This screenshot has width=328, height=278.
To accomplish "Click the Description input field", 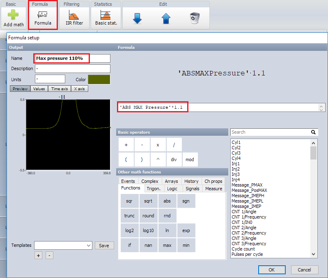I will (72, 68).
